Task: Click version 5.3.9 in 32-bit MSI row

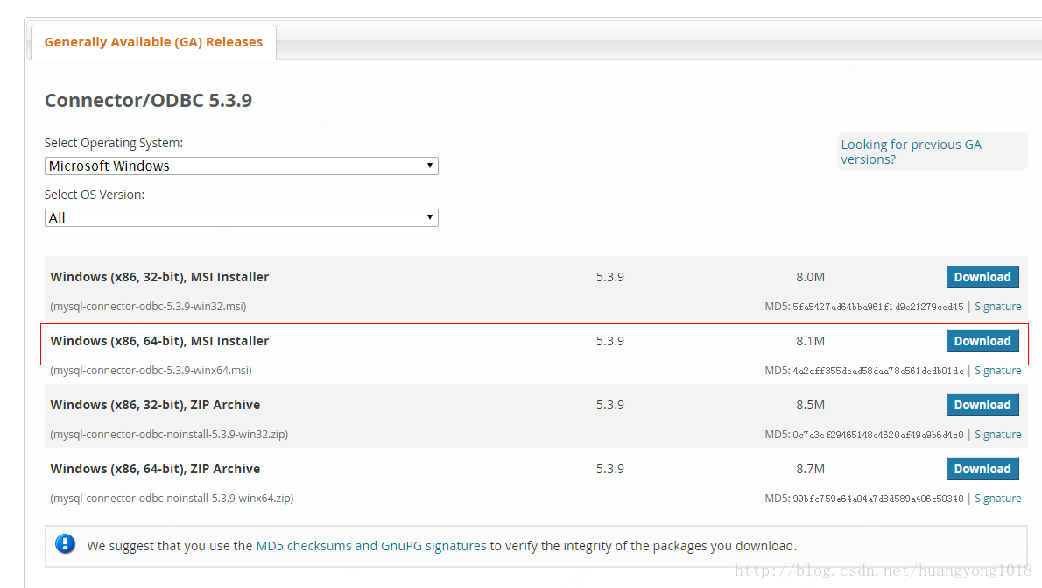Action: [610, 277]
